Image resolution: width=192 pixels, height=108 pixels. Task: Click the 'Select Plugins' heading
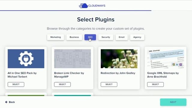click(x=96, y=19)
